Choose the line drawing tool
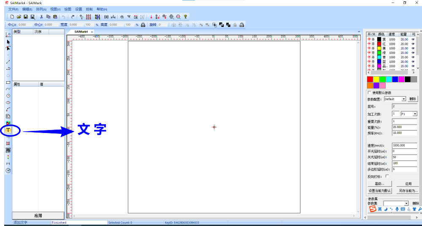422x226 pixels. tap(8, 62)
